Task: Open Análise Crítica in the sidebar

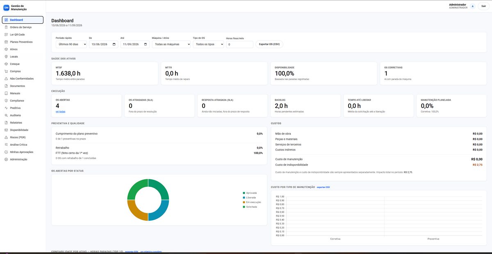Action: coord(23,144)
